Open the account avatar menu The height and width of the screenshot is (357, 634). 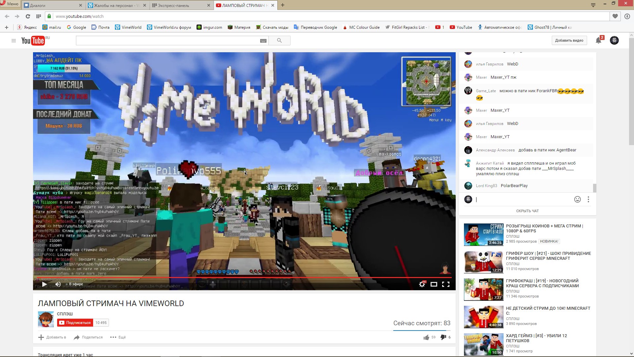[614, 40]
